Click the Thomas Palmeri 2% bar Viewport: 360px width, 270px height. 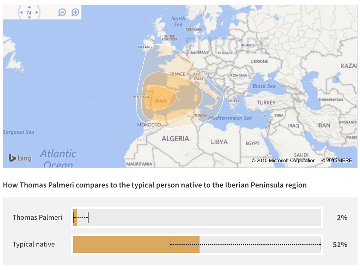197,217
